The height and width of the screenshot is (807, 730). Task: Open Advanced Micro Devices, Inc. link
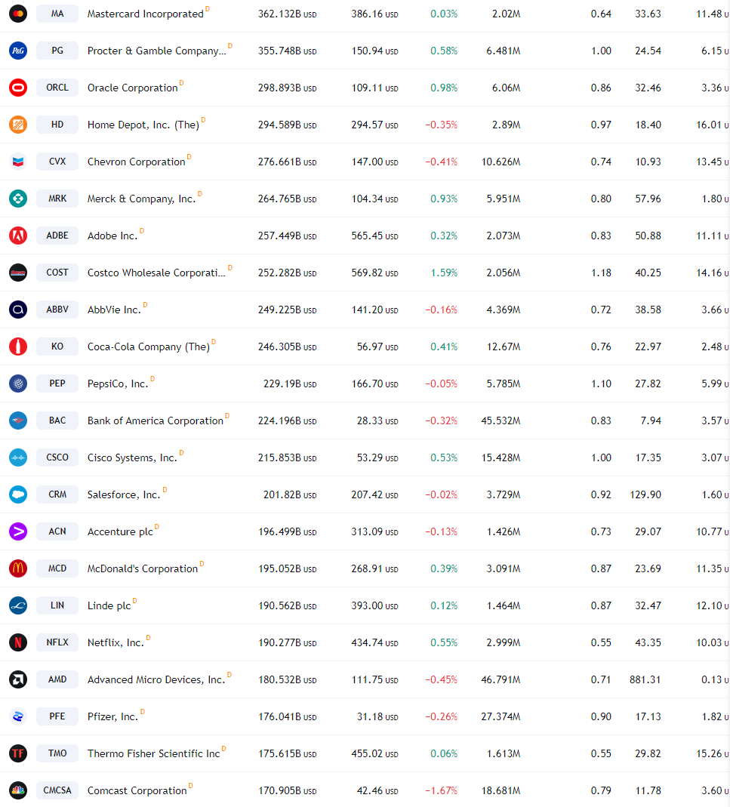click(x=156, y=680)
